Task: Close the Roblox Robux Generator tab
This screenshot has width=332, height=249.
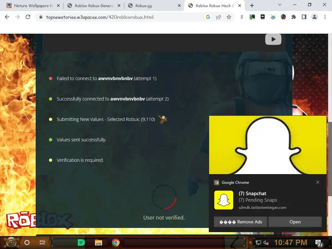Action: pos(119,6)
